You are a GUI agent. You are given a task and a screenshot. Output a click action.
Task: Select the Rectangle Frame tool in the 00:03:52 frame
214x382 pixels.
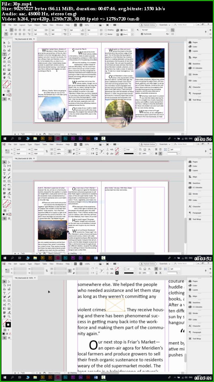click(x=4, y=181)
